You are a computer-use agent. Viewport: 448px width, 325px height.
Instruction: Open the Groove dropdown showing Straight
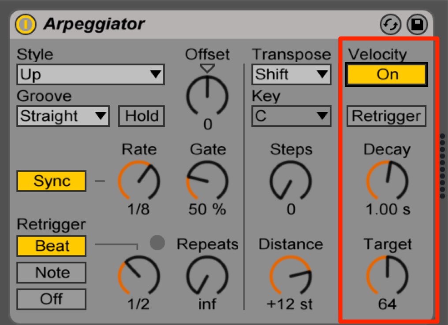tap(63, 116)
